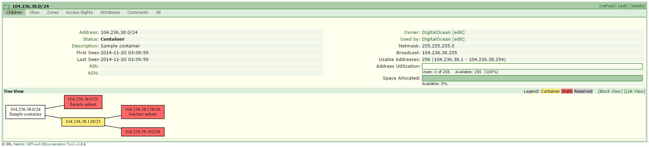Open the Sites tab
This screenshot has height=147, width=649.
tap(34, 13)
